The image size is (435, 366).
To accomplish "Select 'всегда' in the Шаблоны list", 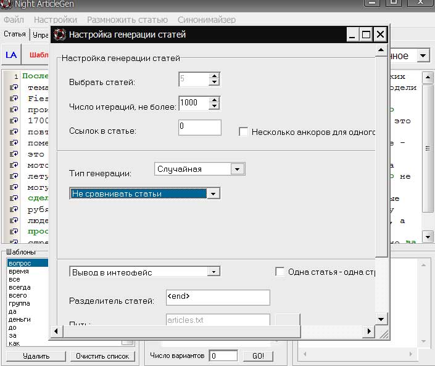I will pyautogui.click(x=28, y=287).
